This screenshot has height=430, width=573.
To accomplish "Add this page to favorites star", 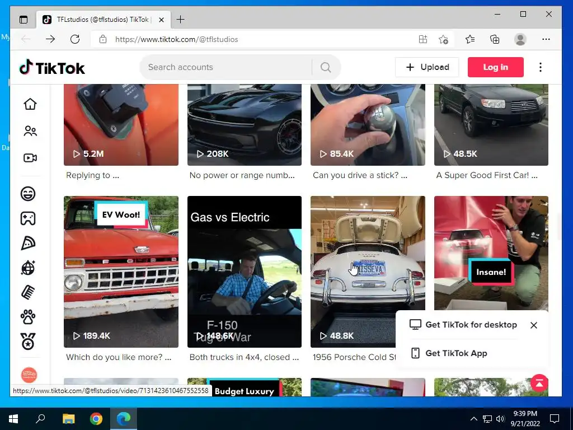I will 443,39.
